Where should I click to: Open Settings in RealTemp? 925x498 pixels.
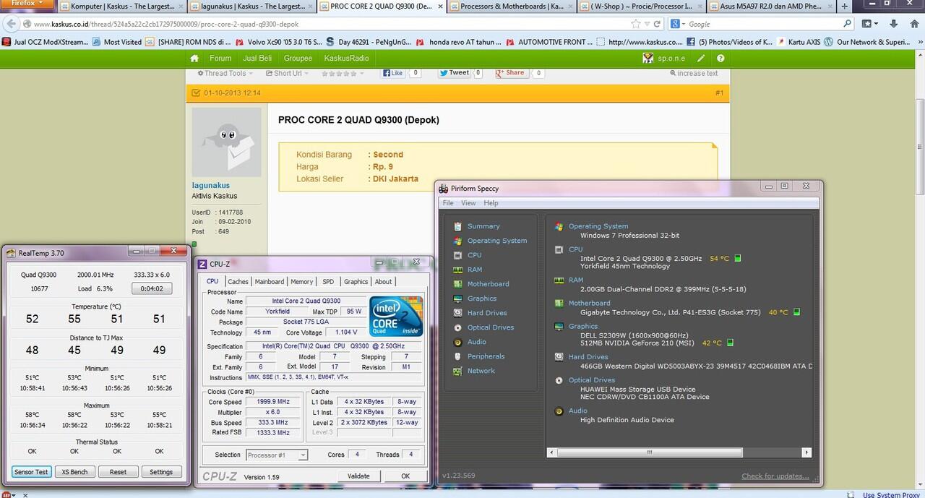coord(161,472)
